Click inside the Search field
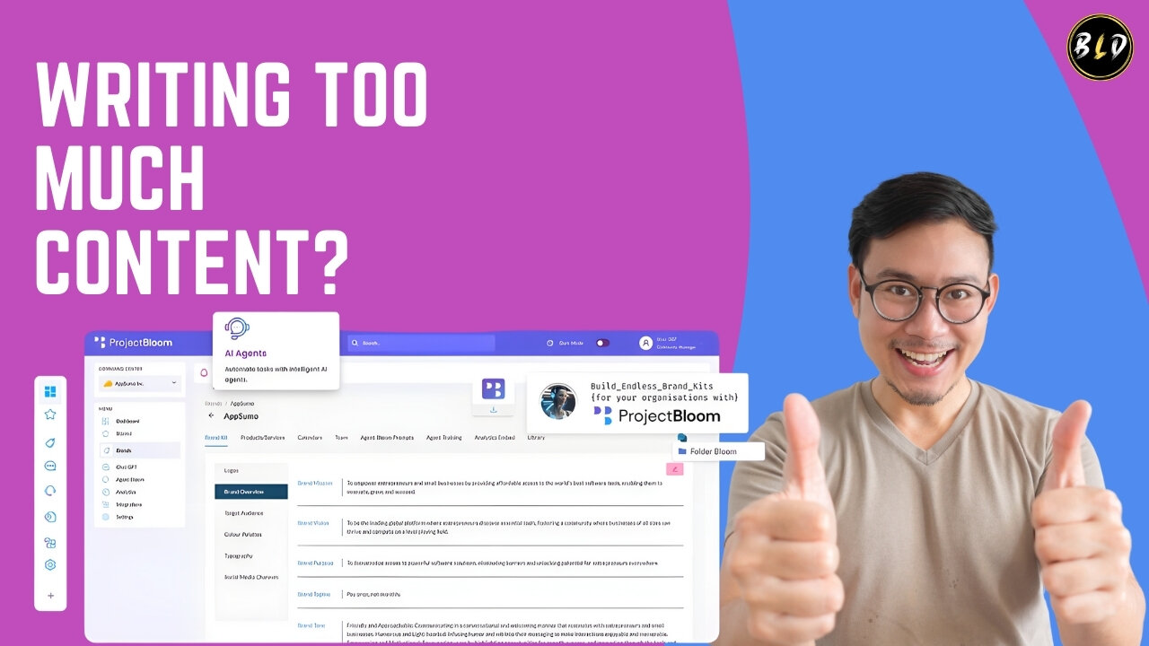Screen dimensions: 1149x646 (421, 343)
